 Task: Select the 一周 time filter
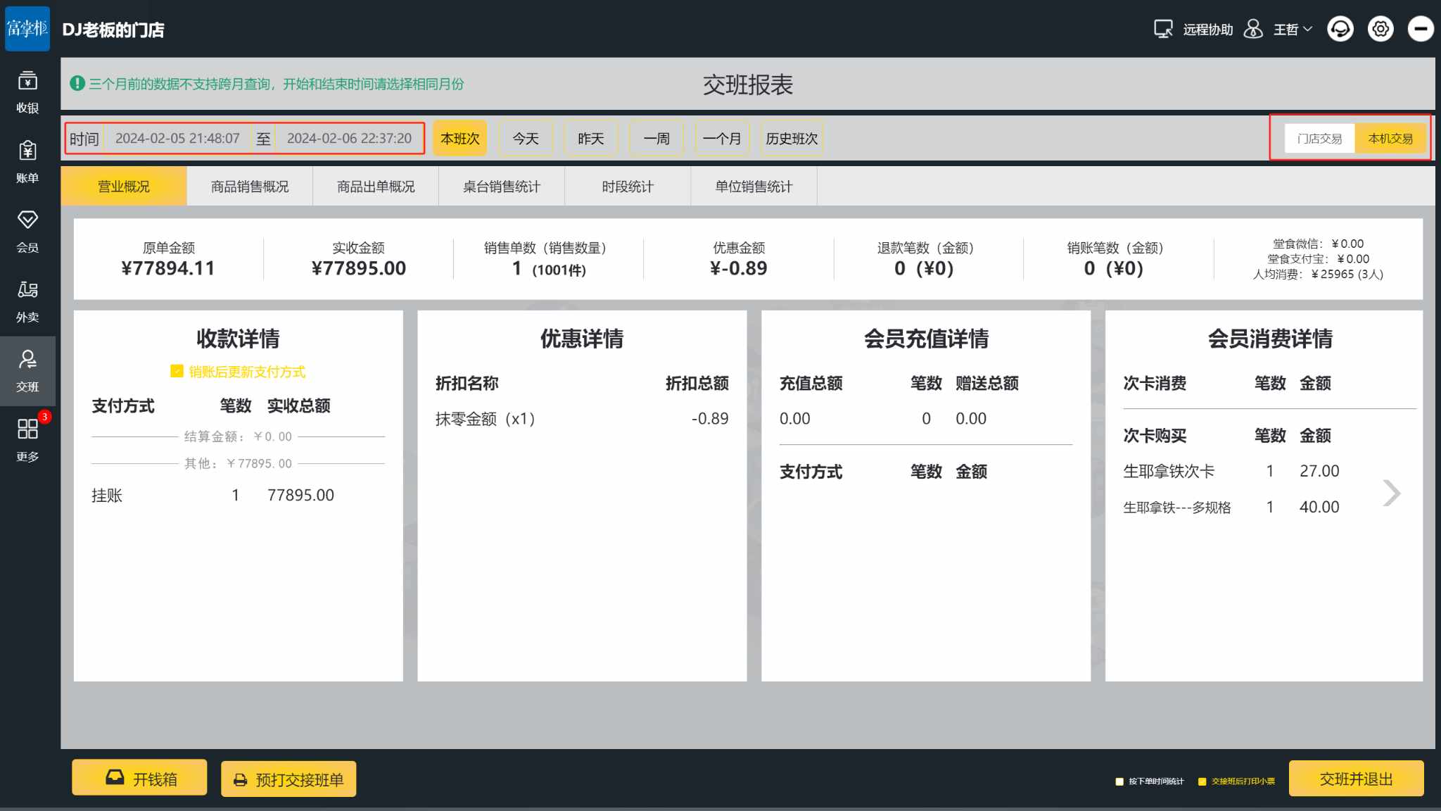point(656,139)
